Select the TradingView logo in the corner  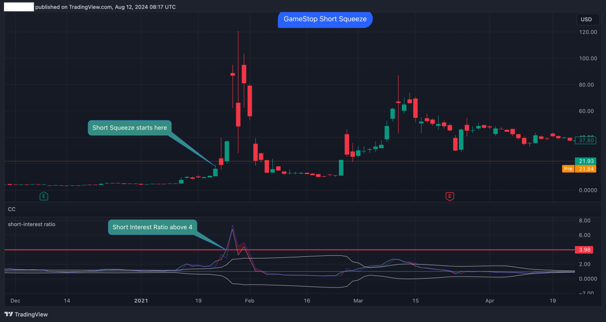click(24, 314)
